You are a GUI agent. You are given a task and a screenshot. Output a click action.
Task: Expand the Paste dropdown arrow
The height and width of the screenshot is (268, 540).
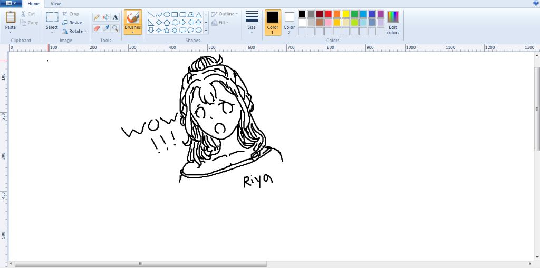point(11,32)
